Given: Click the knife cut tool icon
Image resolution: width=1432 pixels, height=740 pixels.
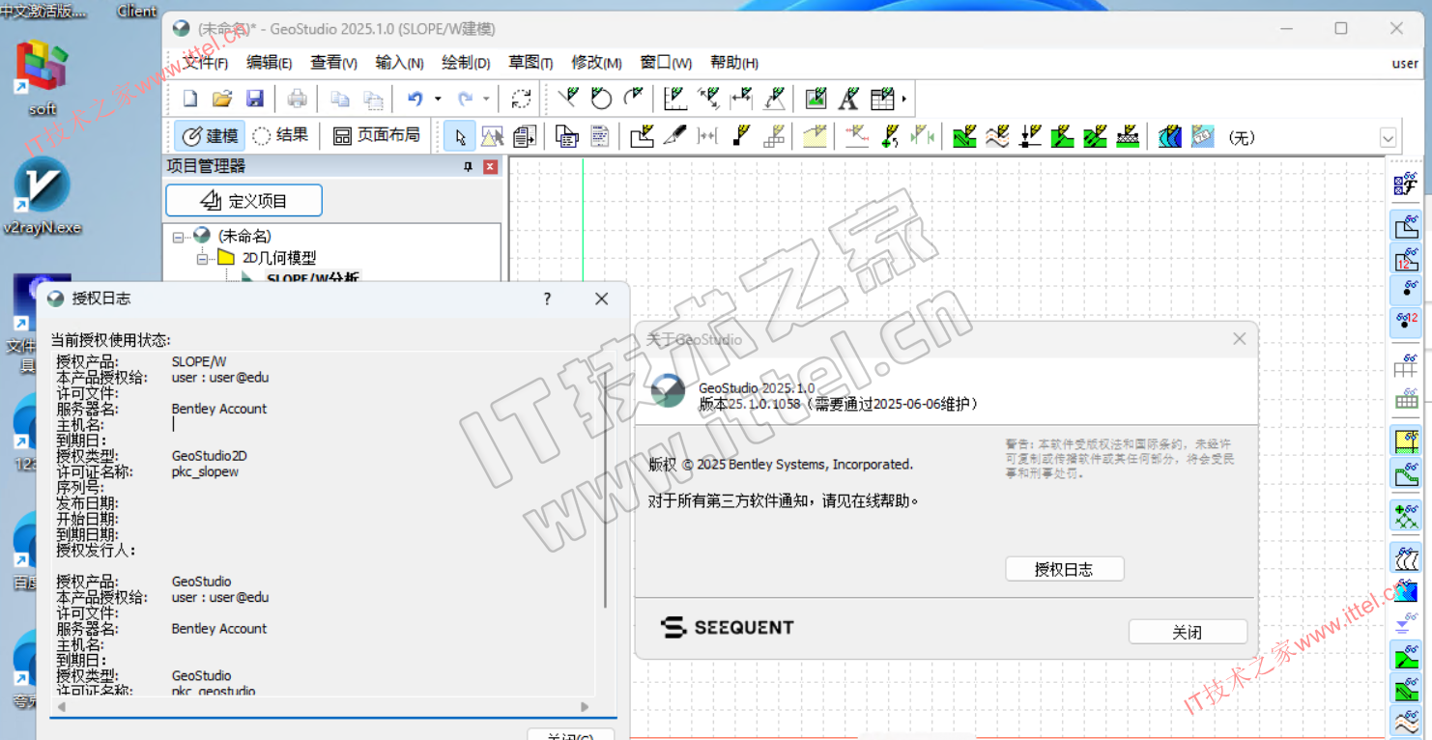Looking at the screenshot, I should point(674,136).
